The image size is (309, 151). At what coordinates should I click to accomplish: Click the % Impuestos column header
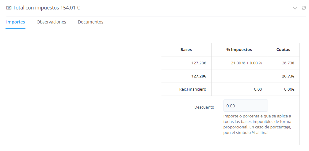(239, 49)
